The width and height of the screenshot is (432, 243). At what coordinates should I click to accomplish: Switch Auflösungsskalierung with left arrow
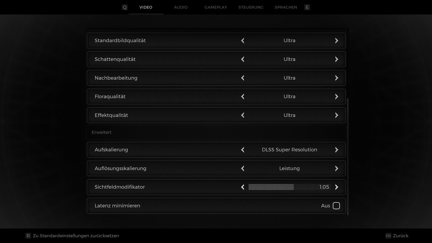pos(243,168)
